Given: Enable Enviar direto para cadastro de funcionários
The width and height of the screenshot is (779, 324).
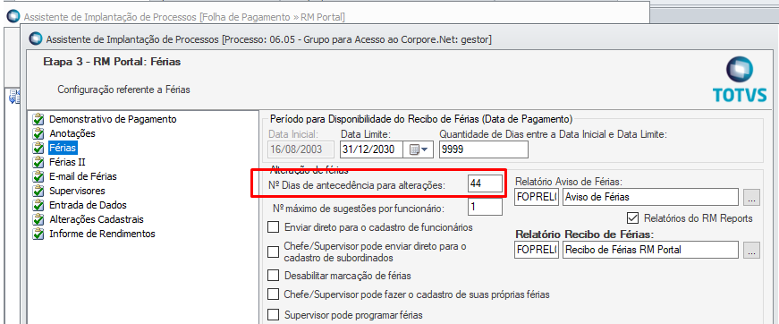Looking at the screenshot, I should coord(274,227).
